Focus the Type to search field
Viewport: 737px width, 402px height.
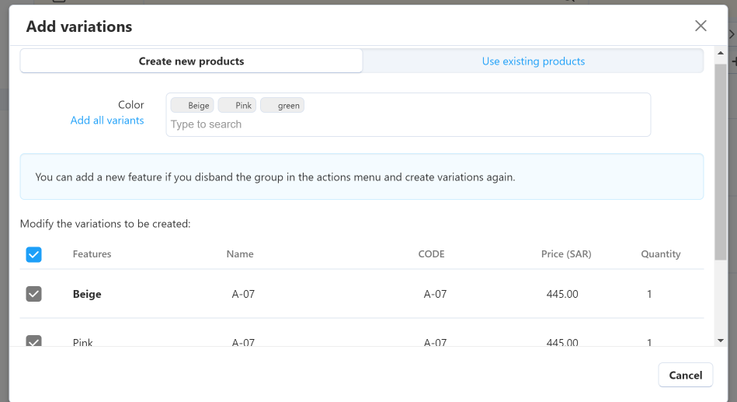408,124
